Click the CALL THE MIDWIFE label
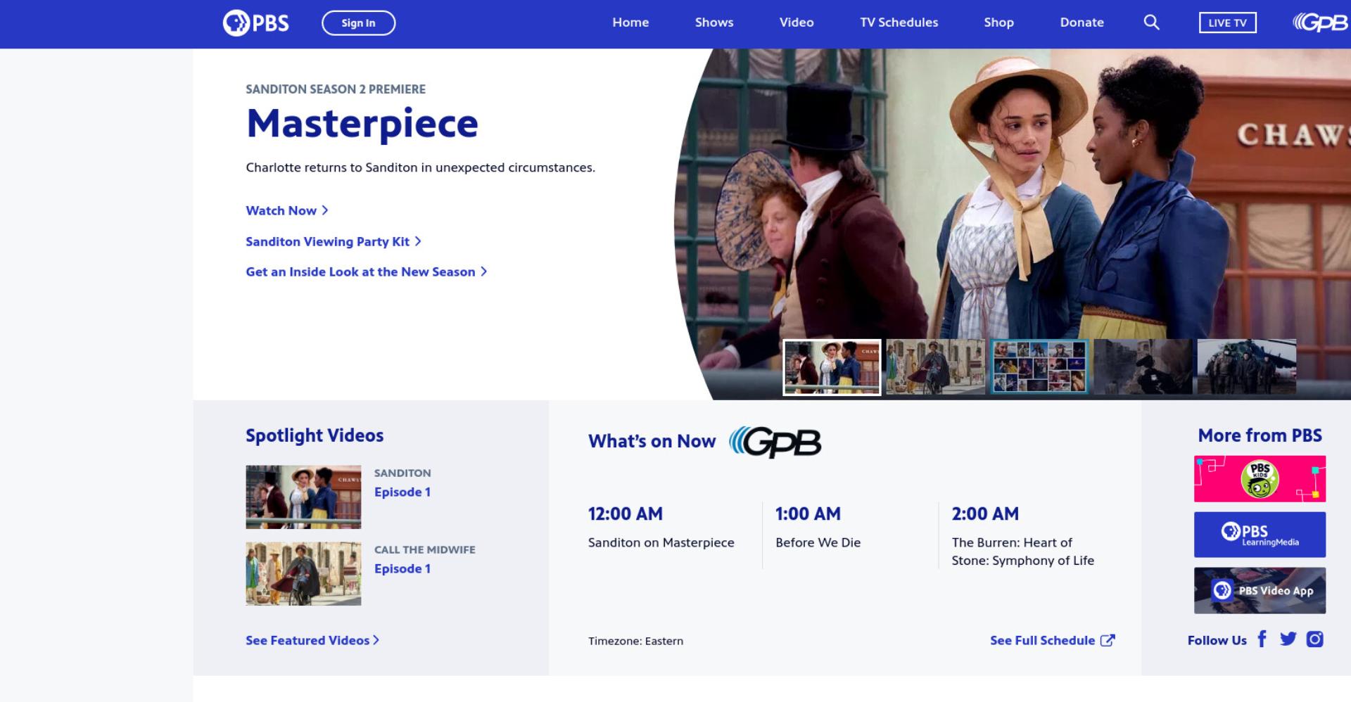The image size is (1351, 702). pos(424,549)
